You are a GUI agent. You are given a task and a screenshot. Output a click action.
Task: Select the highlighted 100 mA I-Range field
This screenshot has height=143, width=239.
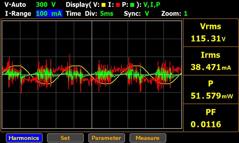[x=49, y=13]
